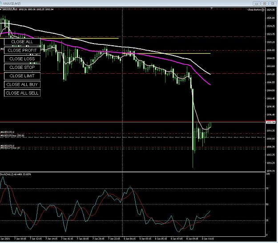
Task: Click the CLOSE LOSS button
Action: click(22, 59)
